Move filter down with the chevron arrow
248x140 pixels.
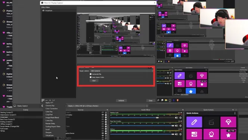(x=53, y=100)
